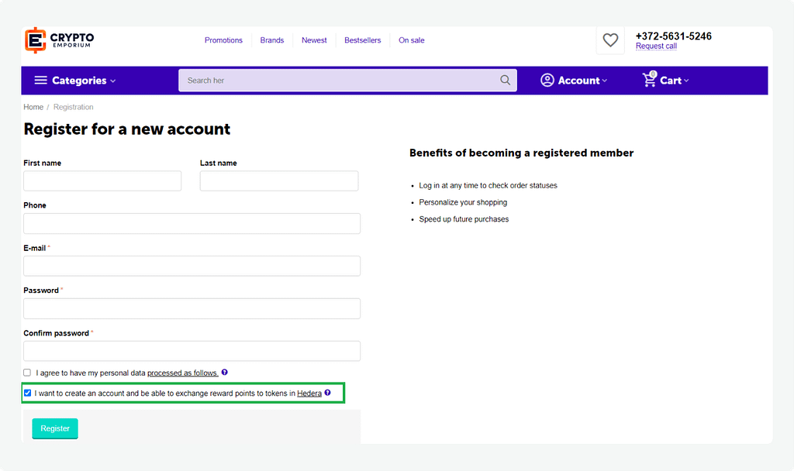Click the shopping cart icon
The width and height of the screenshot is (794, 471).
coord(649,80)
